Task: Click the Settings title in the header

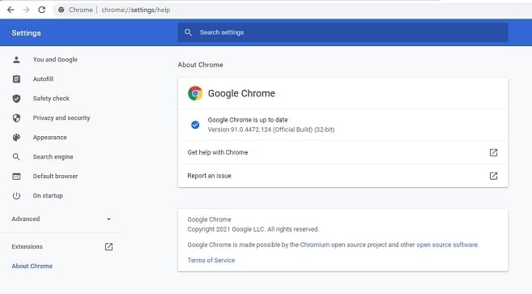Action: [26, 33]
